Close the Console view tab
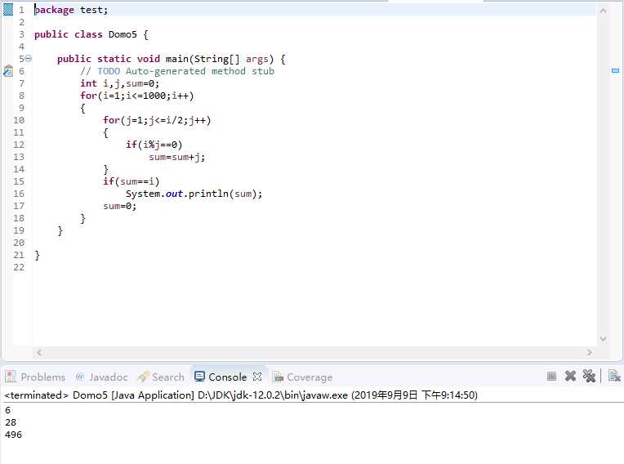Viewport: 624px width, 464px height. [x=257, y=377]
